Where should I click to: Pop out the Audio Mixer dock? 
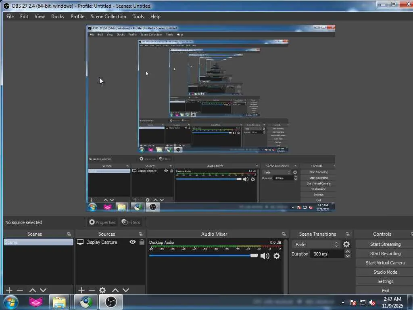pos(284,234)
